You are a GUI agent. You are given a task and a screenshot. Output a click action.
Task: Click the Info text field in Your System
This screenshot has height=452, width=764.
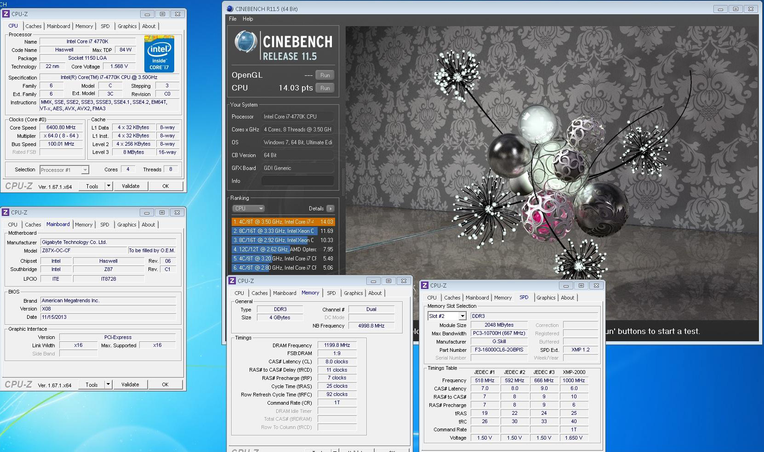[x=297, y=181]
